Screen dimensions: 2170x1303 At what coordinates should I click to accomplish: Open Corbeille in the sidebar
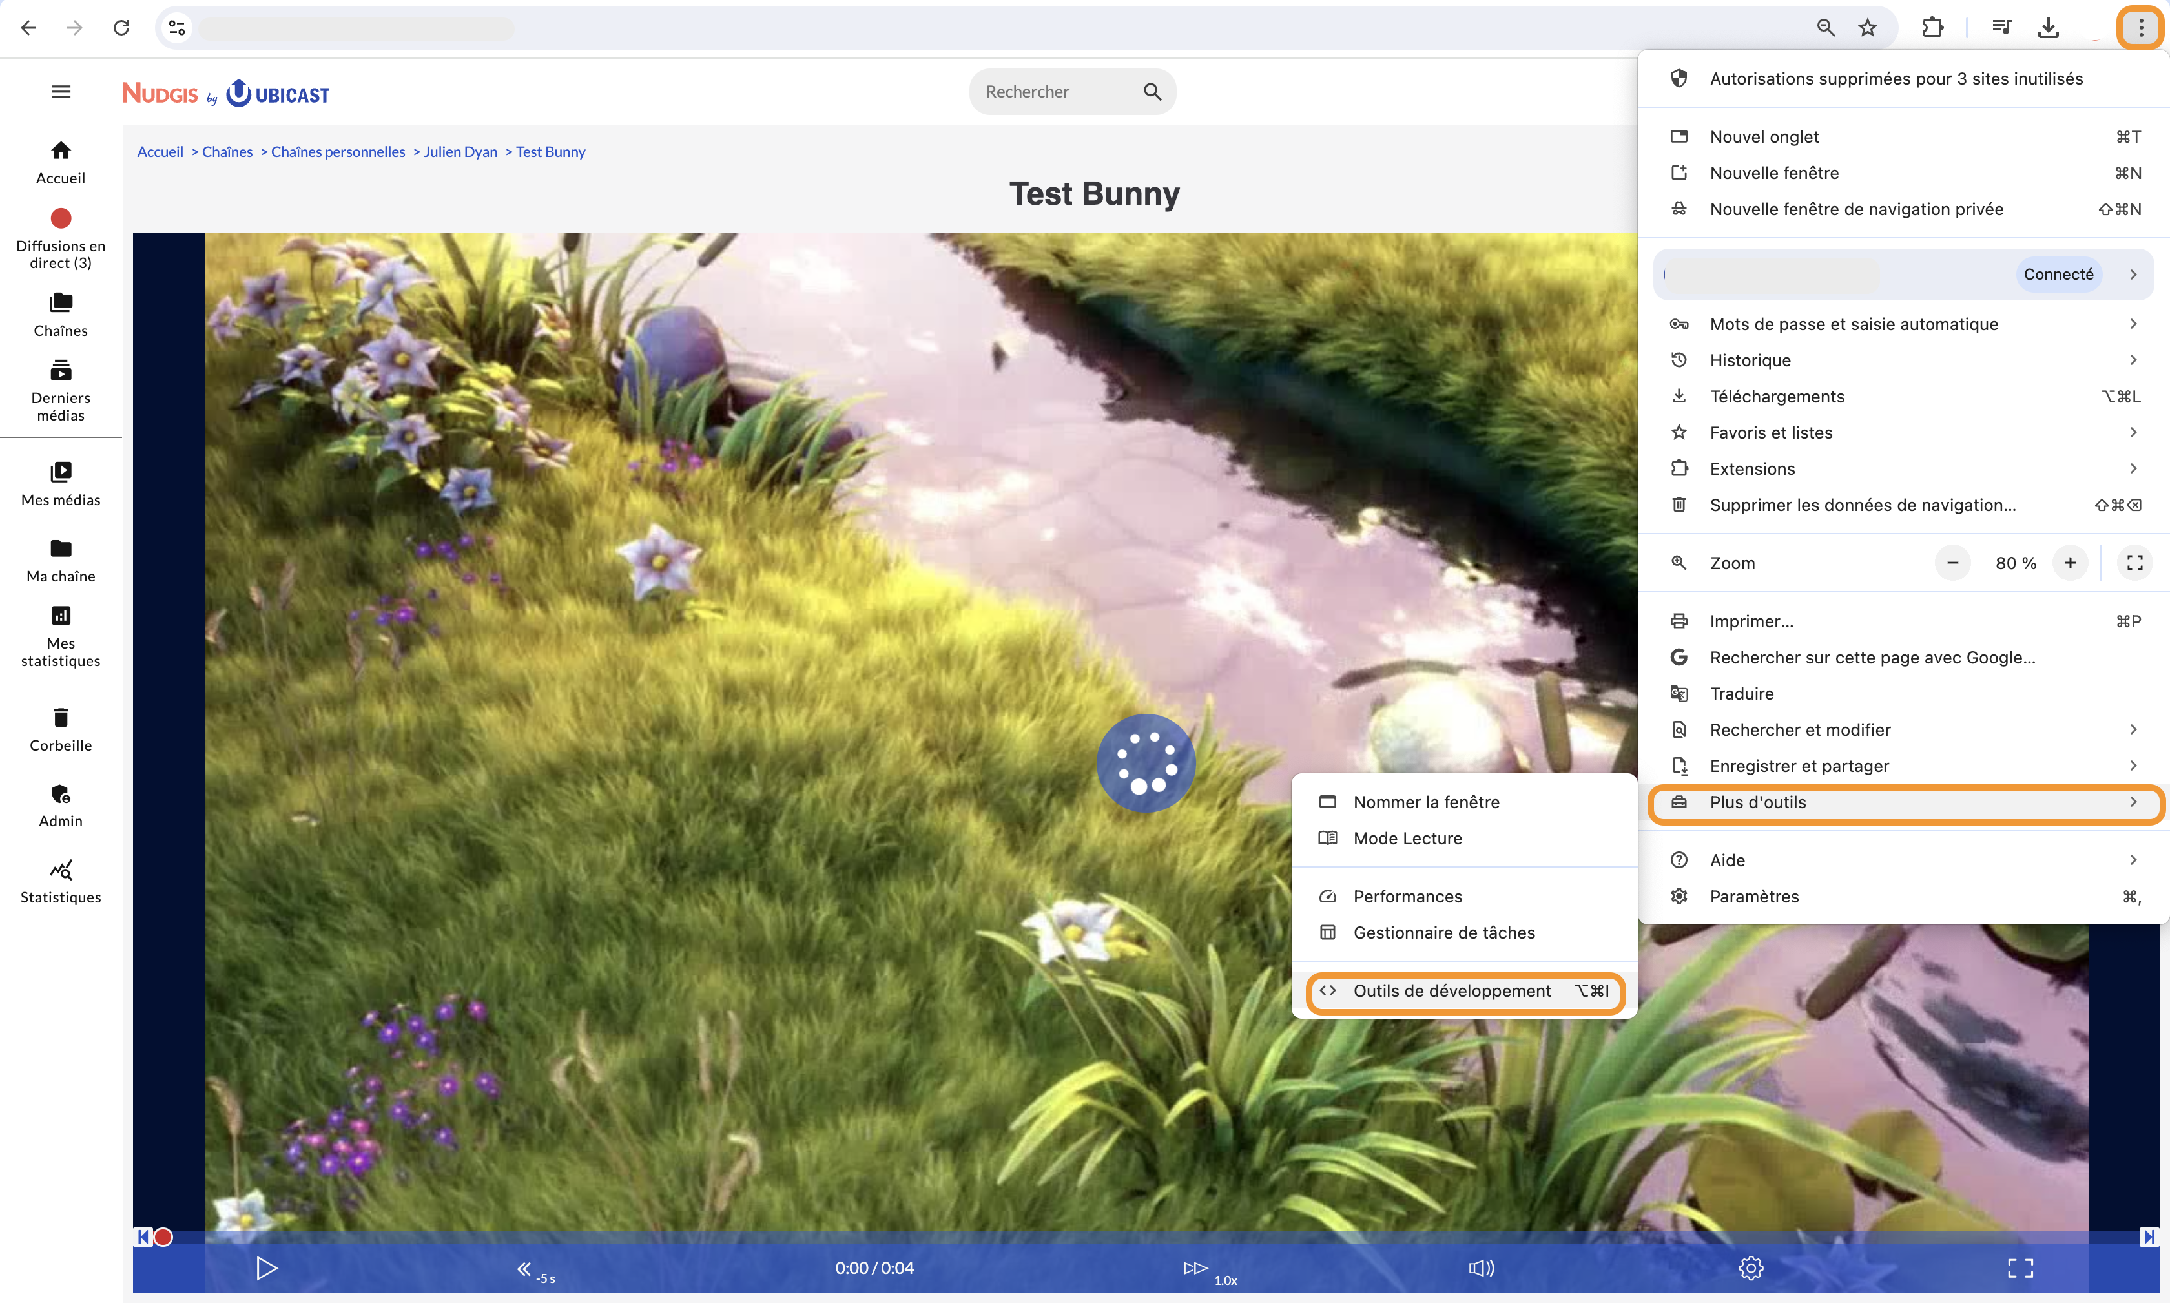click(61, 731)
